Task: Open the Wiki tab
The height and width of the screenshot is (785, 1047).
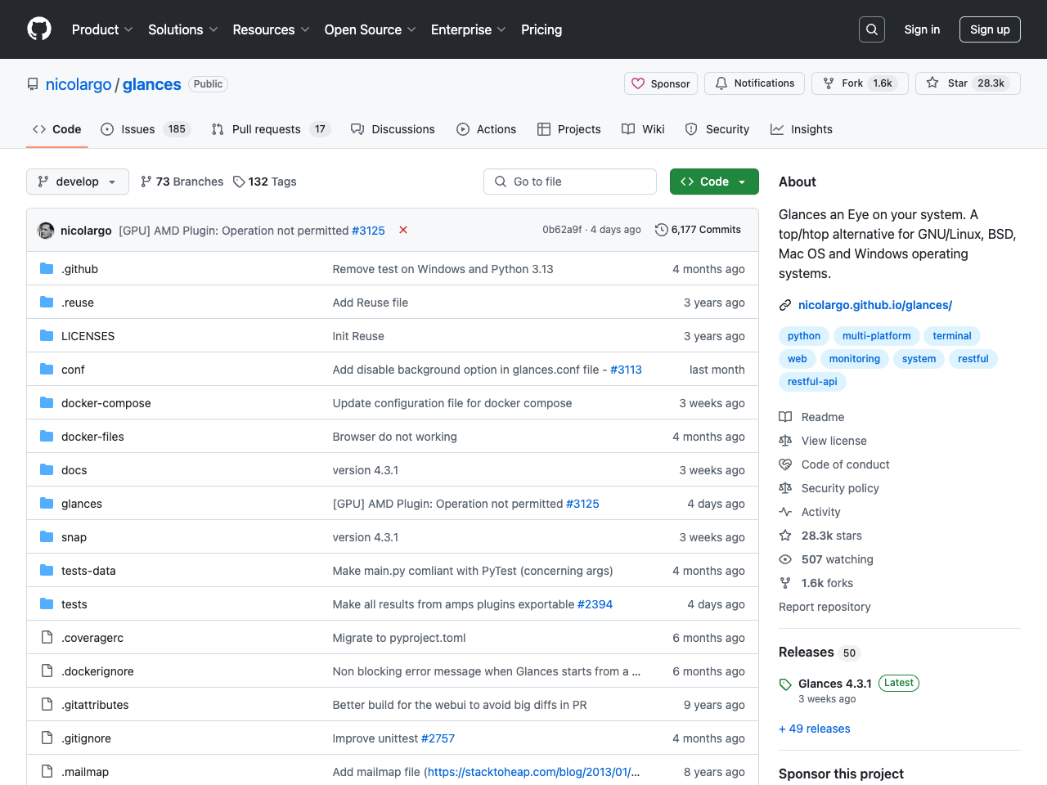Action: (x=643, y=129)
